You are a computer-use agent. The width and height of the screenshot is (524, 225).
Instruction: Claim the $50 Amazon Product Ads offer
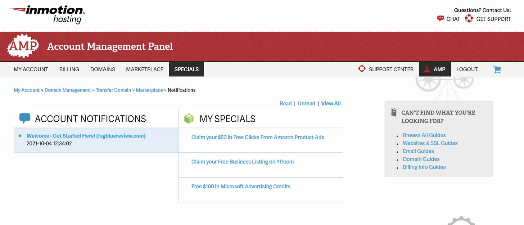pos(257,137)
